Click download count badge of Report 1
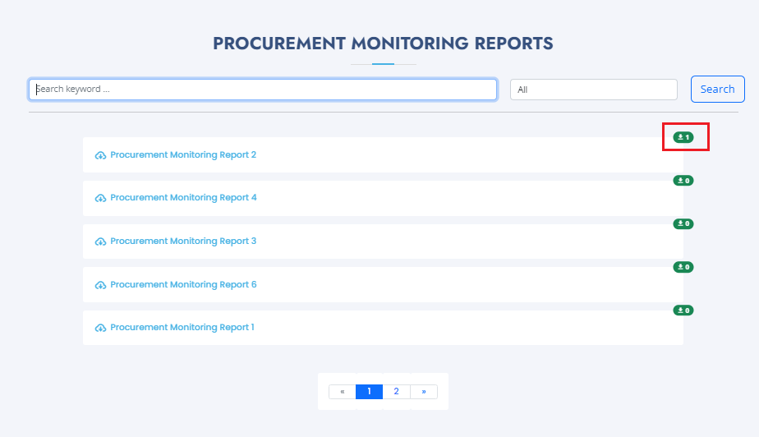 click(683, 310)
